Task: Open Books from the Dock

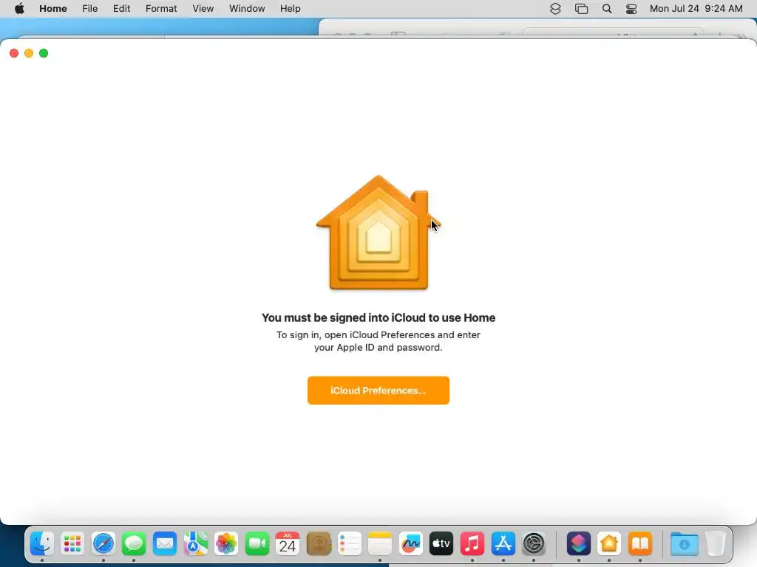Action: (x=640, y=544)
